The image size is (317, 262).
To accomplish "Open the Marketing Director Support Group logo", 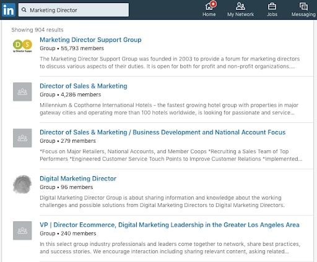I will tap(22, 45).
